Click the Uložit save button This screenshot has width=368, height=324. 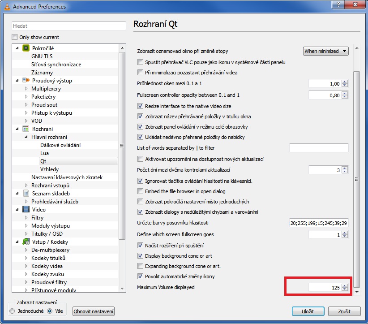308,311
